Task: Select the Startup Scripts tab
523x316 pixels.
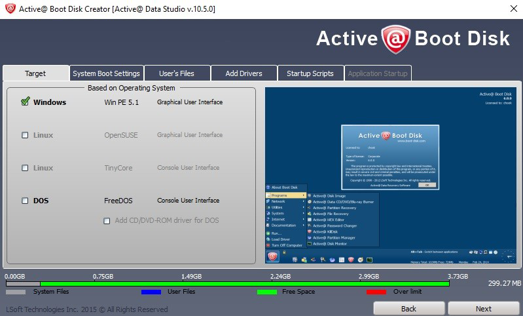Action: pos(310,73)
